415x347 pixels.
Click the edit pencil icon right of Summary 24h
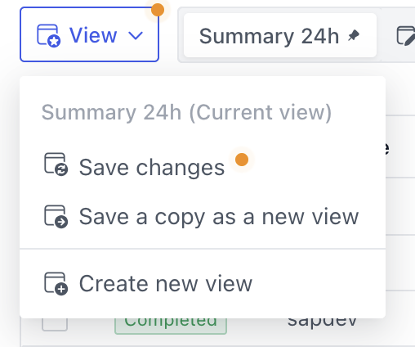(405, 36)
